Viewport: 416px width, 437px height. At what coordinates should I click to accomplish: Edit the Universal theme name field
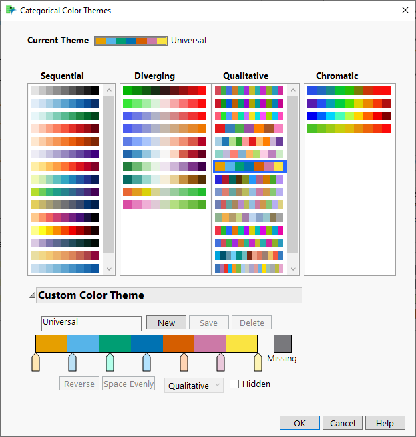click(x=91, y=323)
